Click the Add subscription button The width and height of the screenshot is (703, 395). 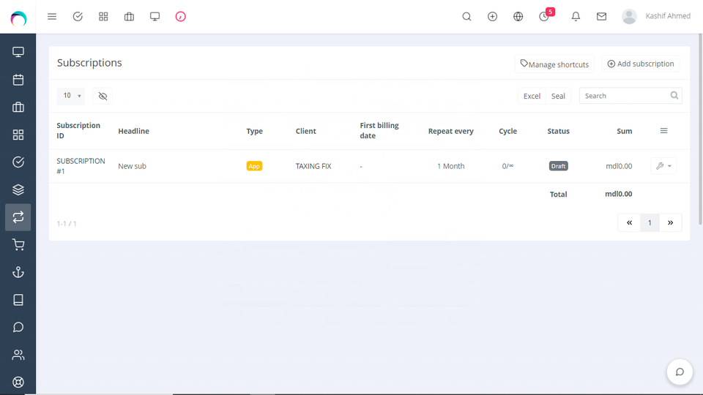[641, 64]
